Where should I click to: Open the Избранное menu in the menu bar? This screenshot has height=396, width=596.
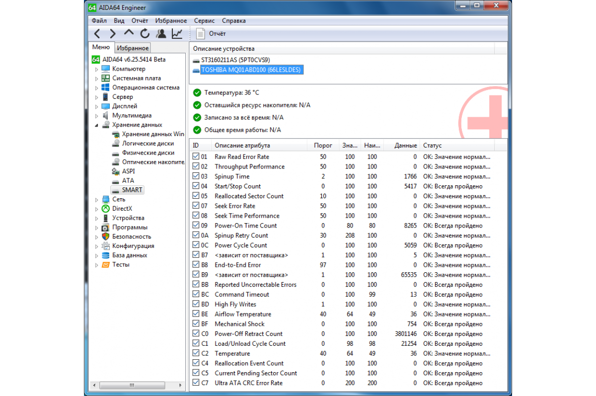[171, 20]
